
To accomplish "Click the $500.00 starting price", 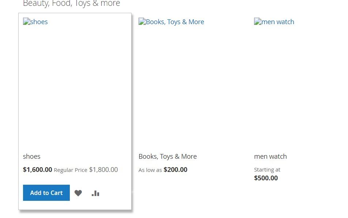I will [266, 178].
